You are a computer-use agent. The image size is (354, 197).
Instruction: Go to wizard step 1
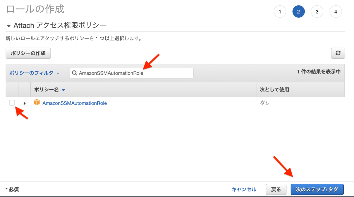(x=280, y=12)
